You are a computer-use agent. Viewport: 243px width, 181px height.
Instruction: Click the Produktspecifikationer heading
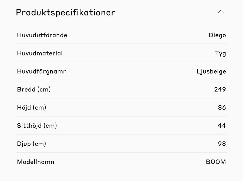65,12
